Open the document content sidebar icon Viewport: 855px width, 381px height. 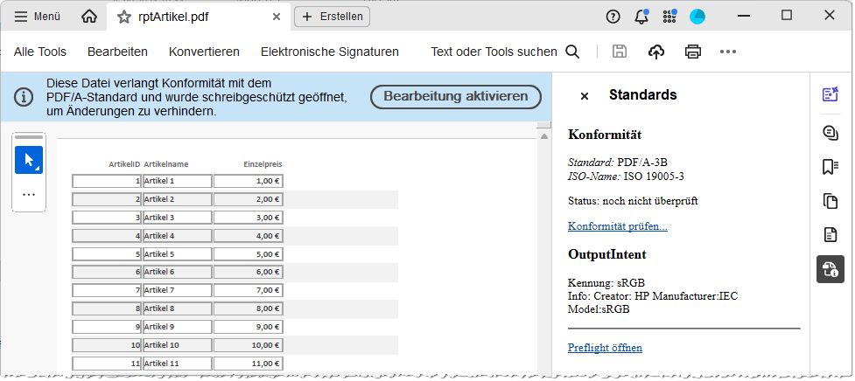click(x=830, y=235)
